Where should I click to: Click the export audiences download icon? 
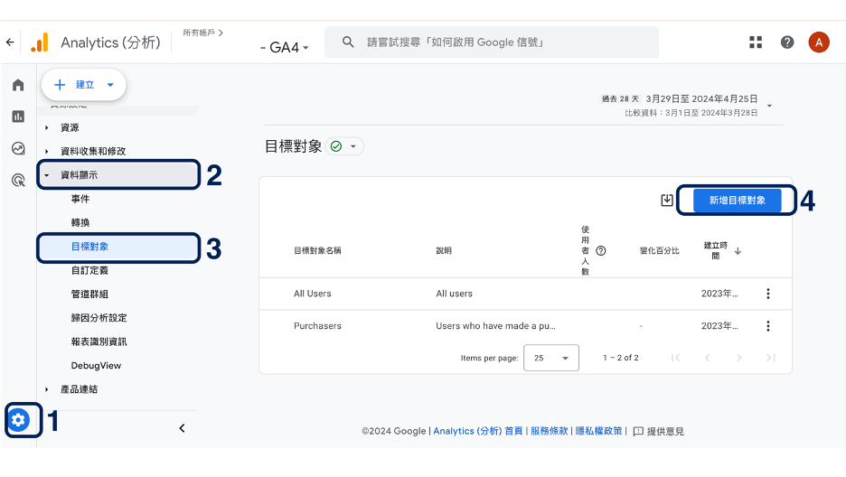pos(667,200)
